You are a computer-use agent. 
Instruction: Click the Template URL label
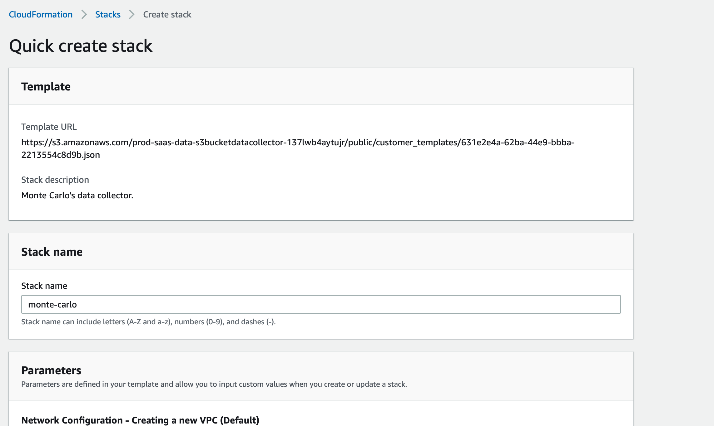[49, 127]
